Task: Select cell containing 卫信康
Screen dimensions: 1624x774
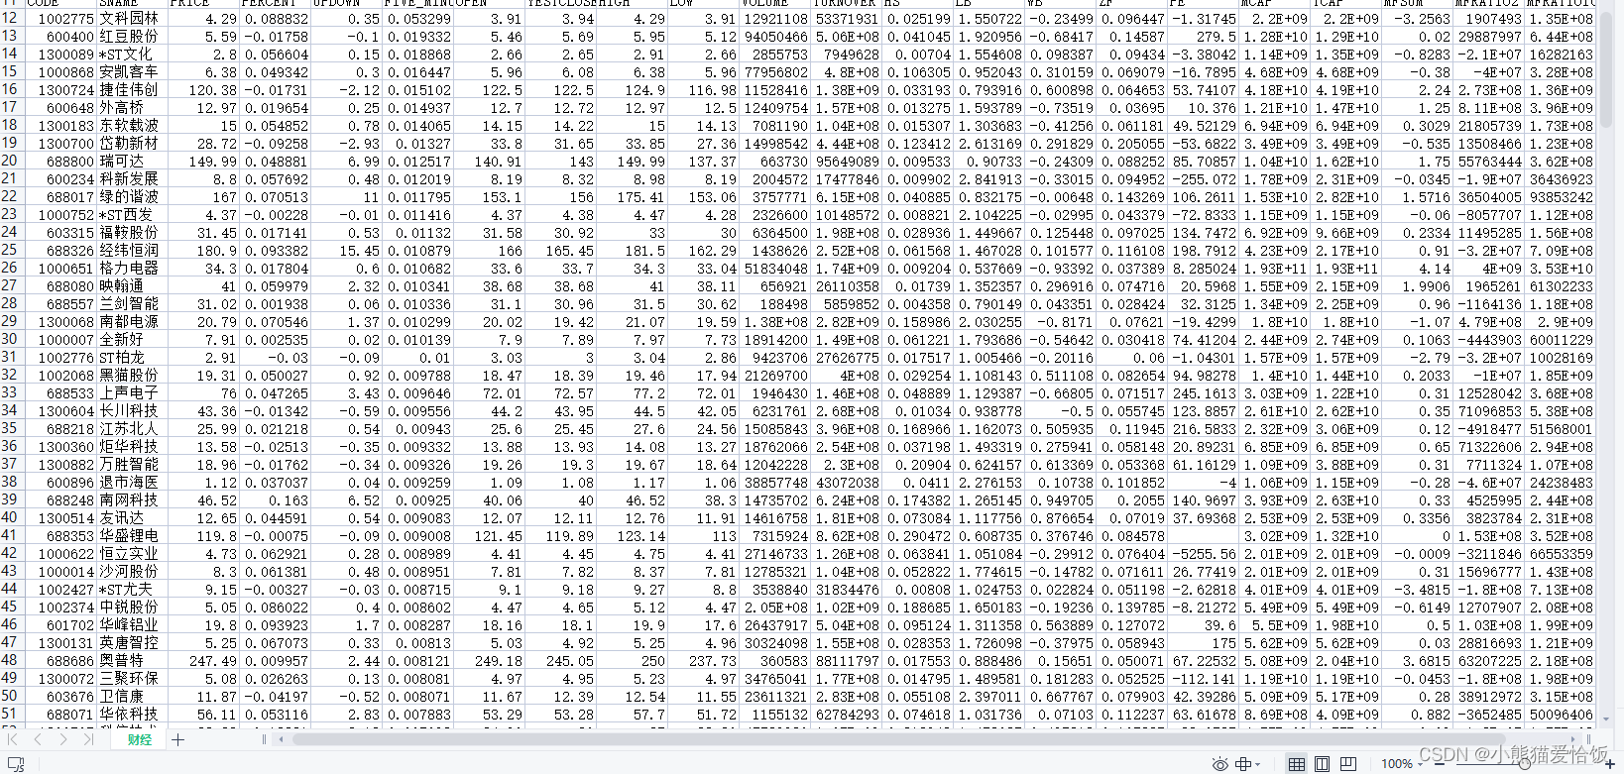Action: [132, 696]
